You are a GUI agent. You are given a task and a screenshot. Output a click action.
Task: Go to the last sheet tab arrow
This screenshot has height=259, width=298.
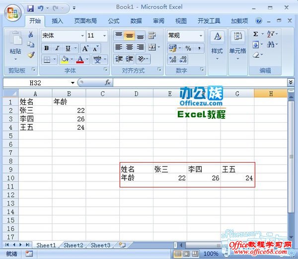click(x=27, y=245)
